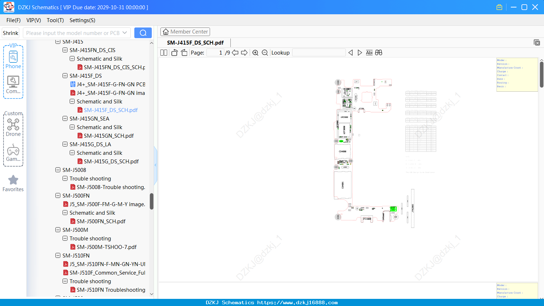Go to the previous page arrow
The image size is (544, 306).
[235, 53]
